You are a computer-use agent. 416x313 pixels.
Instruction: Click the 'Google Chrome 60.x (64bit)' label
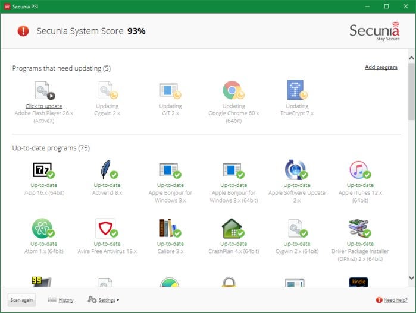tap(234, 117)
